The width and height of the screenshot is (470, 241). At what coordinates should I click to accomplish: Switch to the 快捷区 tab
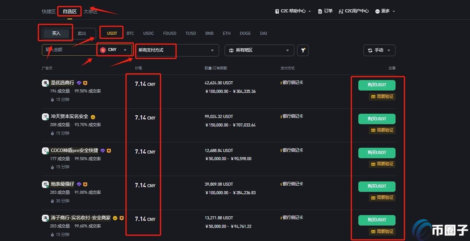(x=48, y=11)
